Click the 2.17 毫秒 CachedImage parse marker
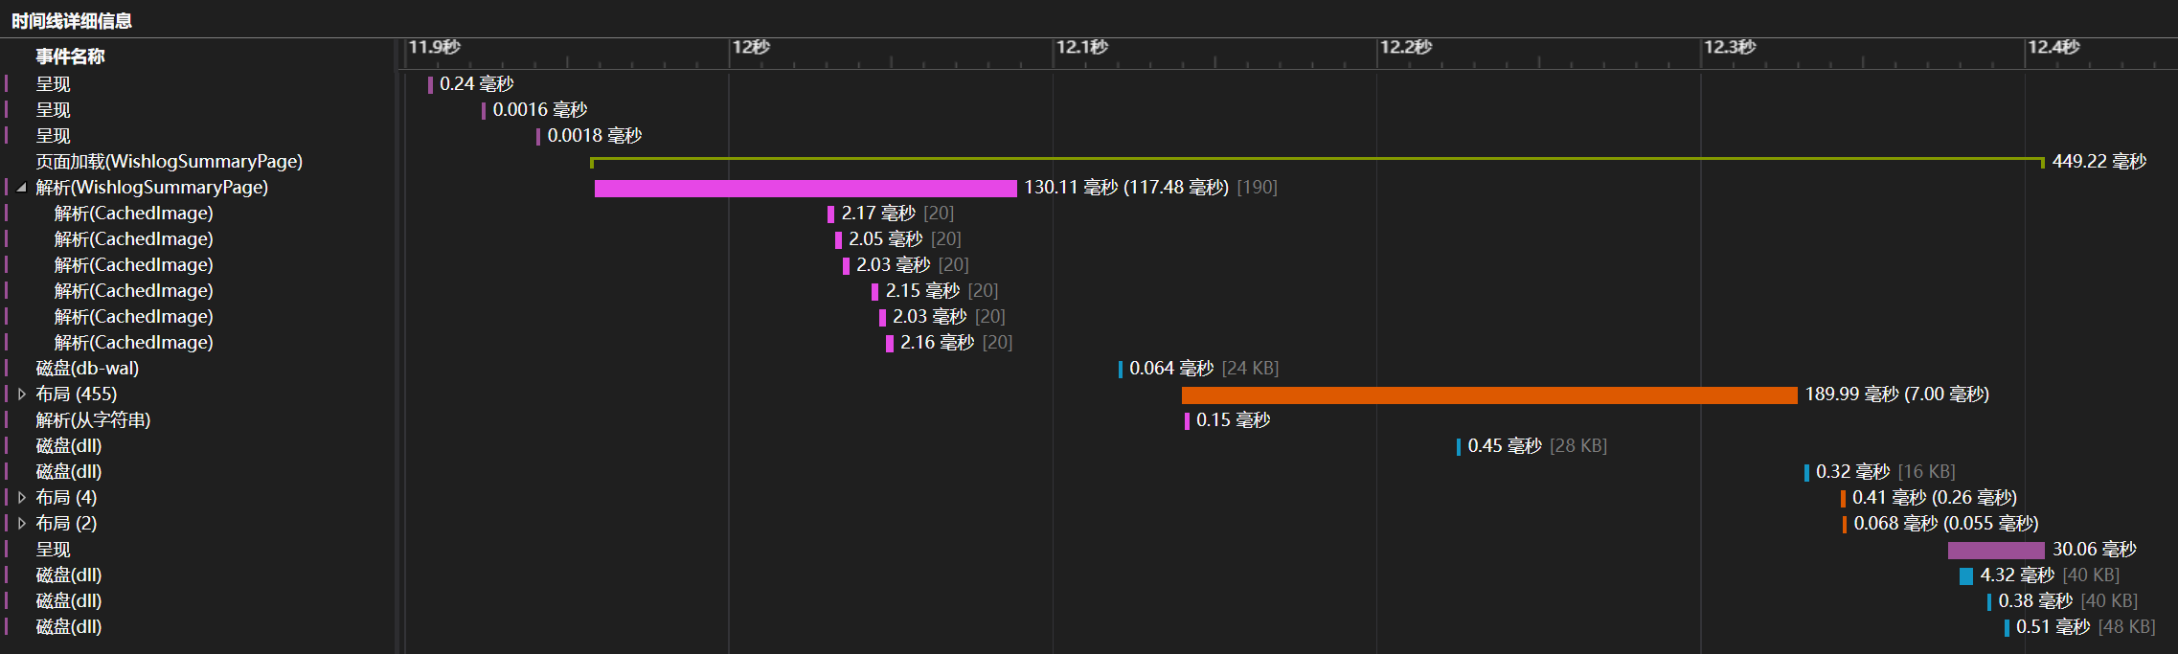The image size is (2178, 654). (830, 214)
